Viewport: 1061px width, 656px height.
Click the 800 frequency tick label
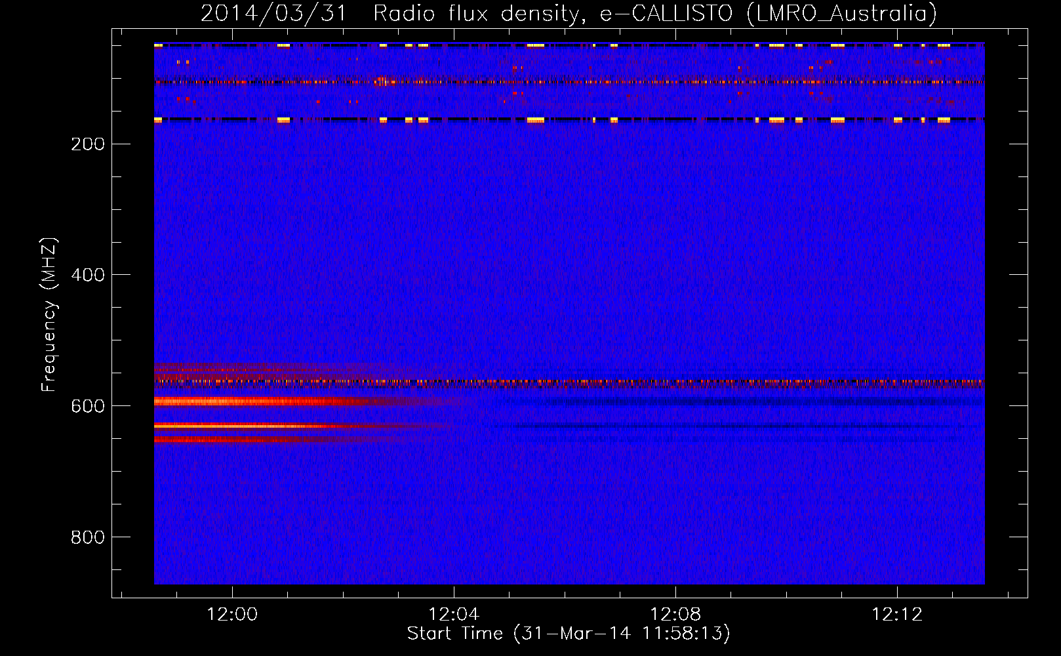(x=88, y=538)
